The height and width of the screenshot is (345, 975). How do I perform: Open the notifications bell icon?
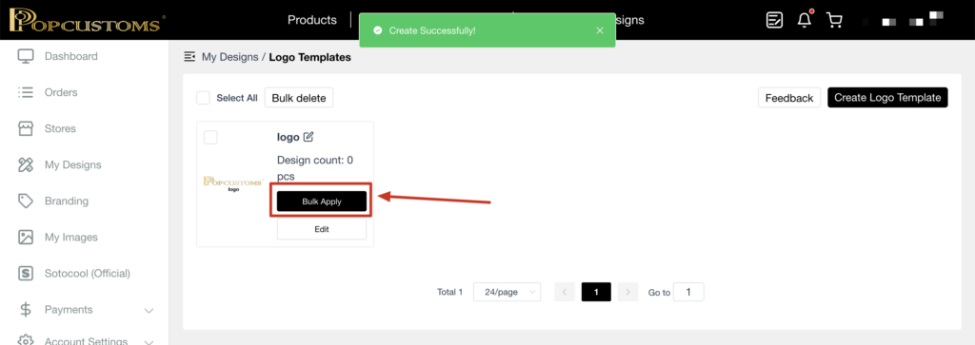pos(805,20)
